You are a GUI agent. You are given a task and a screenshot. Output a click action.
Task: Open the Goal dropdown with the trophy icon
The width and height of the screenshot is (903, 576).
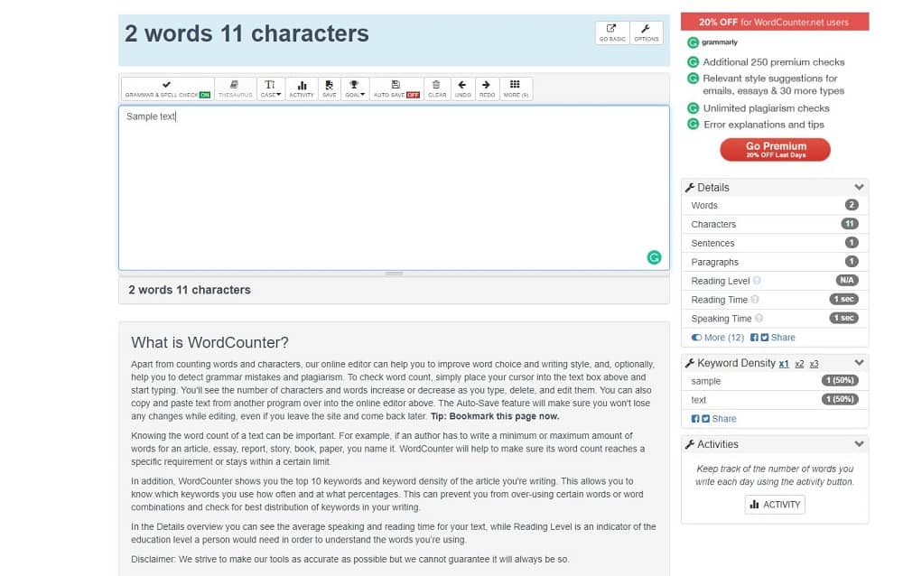click(x=355, y=88)
